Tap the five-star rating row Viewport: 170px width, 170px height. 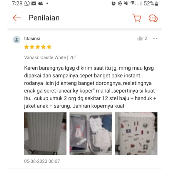[x=38, y=47]
